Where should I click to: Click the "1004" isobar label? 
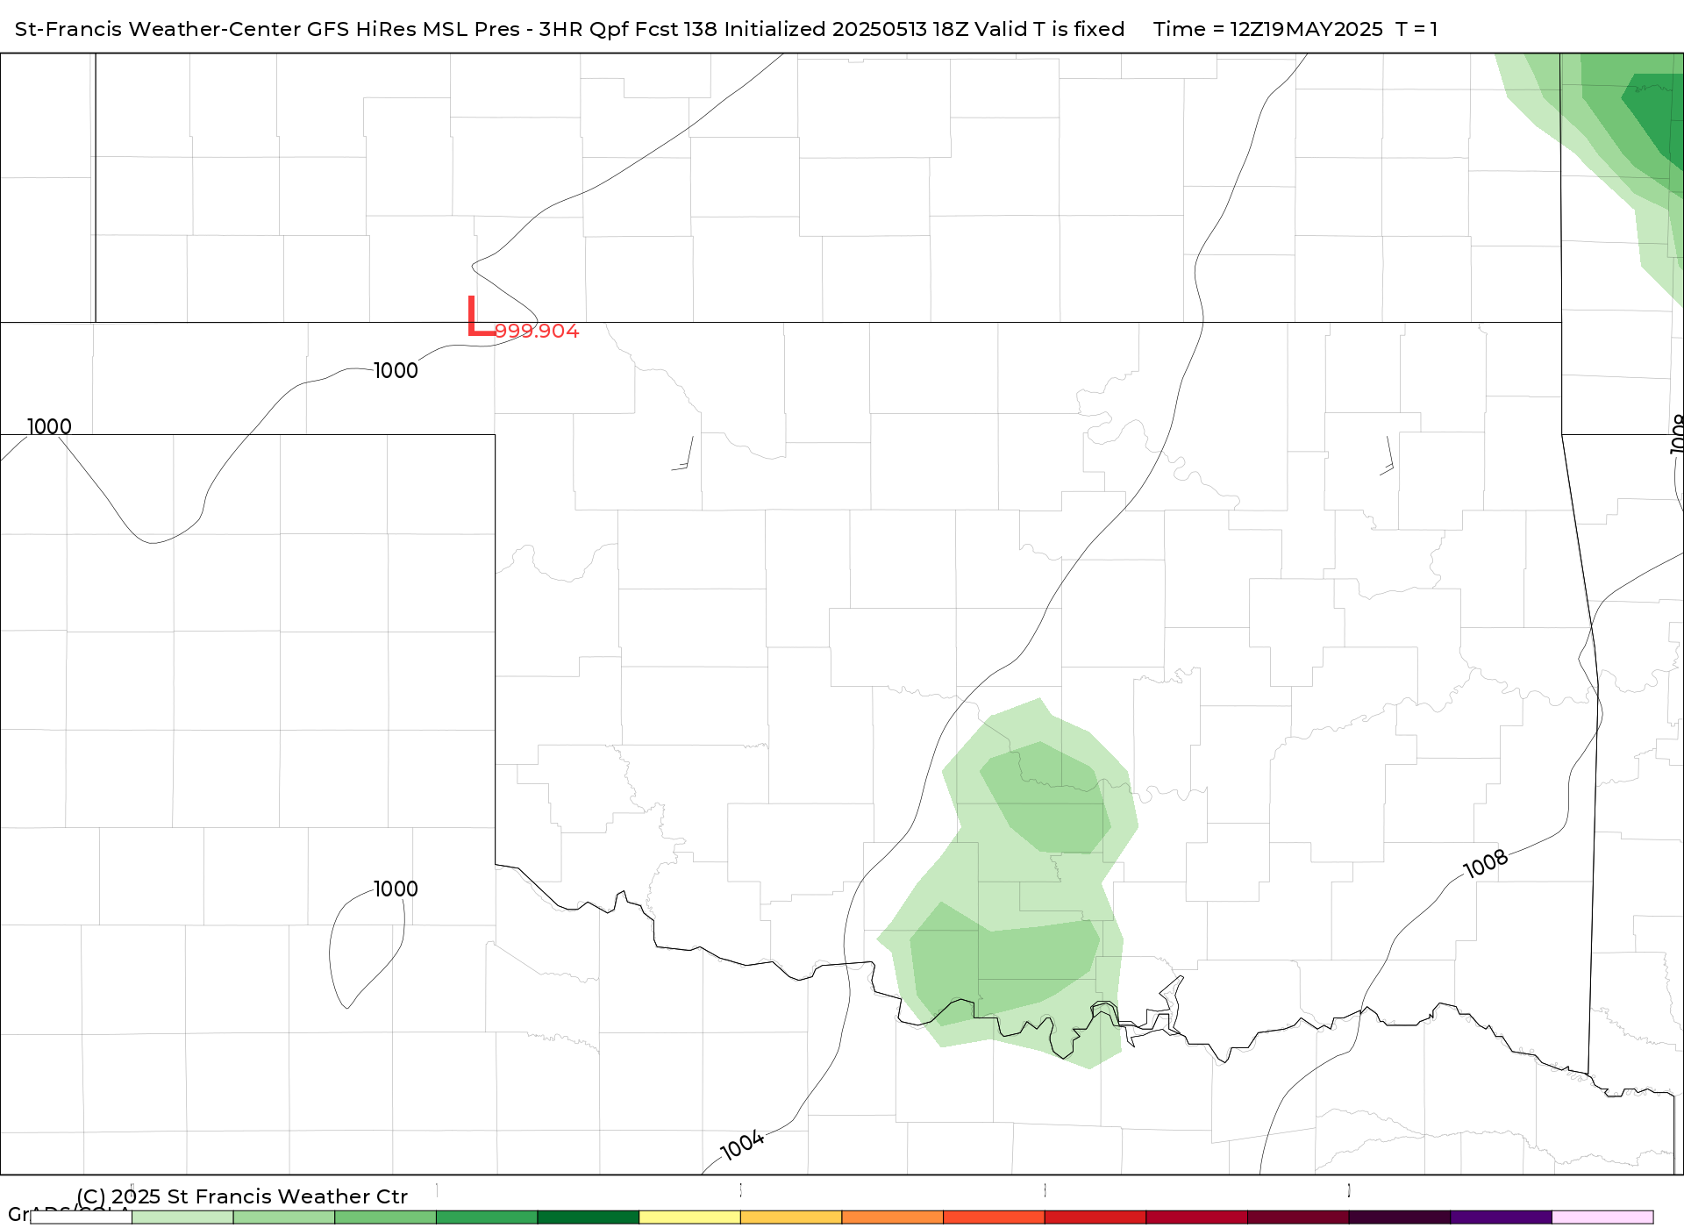pos(742,1146)
